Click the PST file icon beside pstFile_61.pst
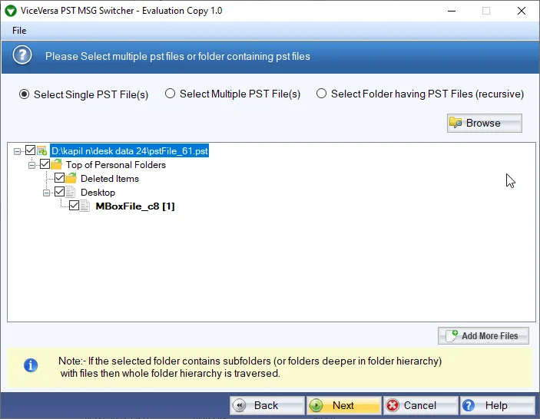 click(x=42, y=150)
